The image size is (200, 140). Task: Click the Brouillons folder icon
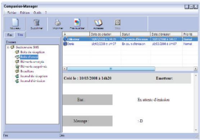(17, 71)
